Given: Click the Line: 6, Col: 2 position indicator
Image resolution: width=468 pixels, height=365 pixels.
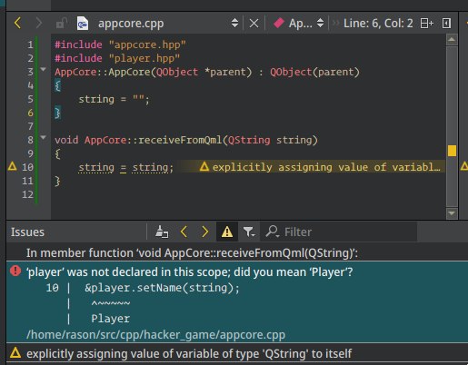Looking at the screenshot, I should pos(378,24).
